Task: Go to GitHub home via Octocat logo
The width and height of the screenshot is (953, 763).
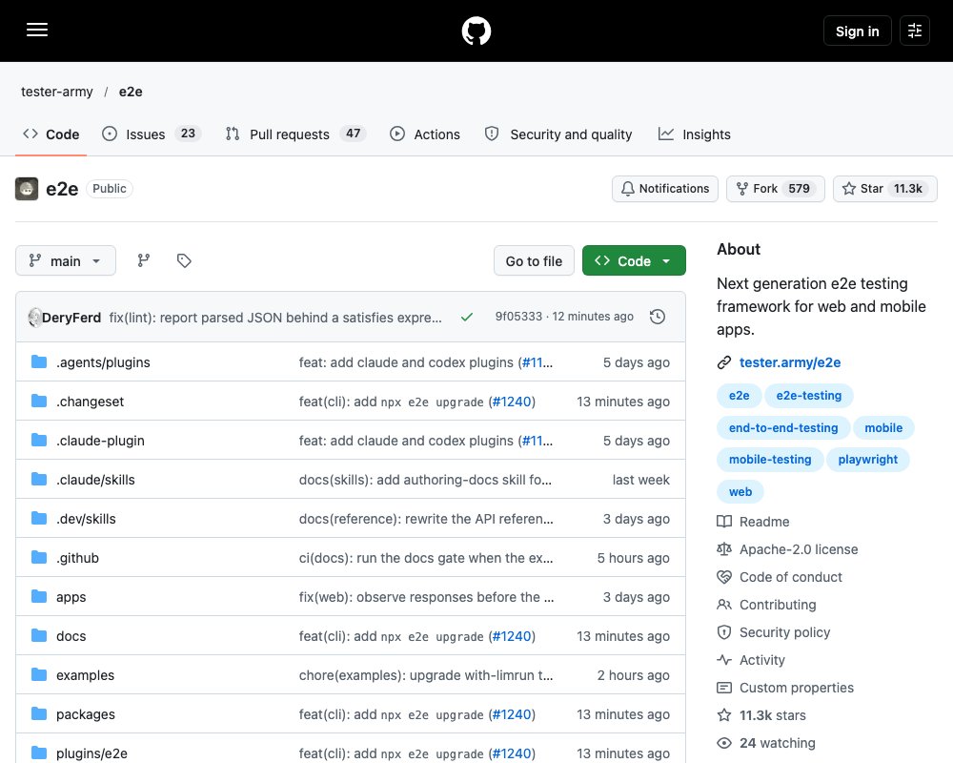Action: 476,31
